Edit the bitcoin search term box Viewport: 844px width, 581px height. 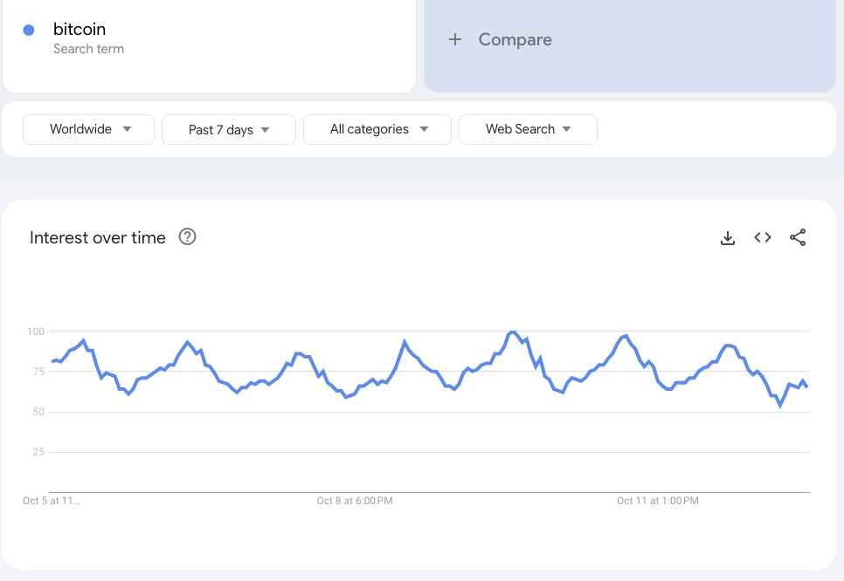click(x=210, y=38)
